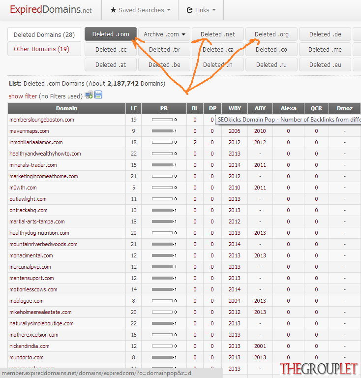Sort by BL column header
Viewport: 361px width, 378px height.
195,108
